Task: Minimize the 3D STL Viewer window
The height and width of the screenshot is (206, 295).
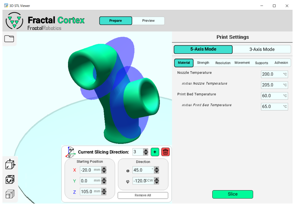Action: [x=261, y=6]
